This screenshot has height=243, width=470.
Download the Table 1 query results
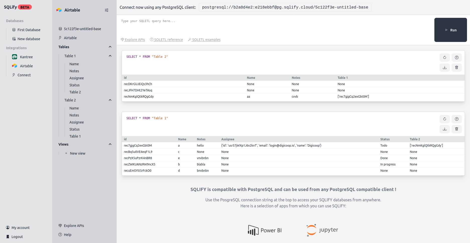(x=444, y=129)
